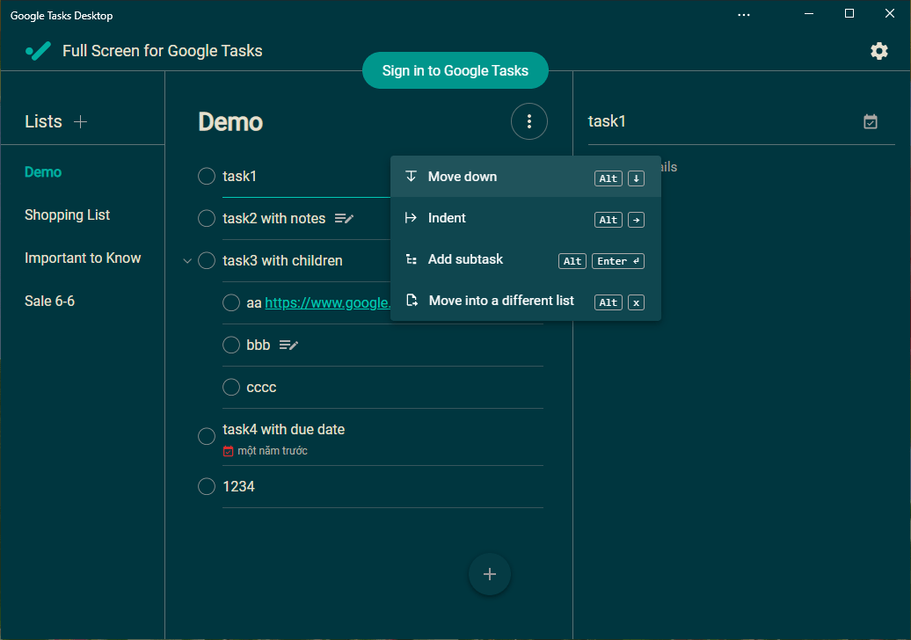Viewport: 911px width, 640px height.
Task: Click the cccc subtask text
Action: pos(261,388)
